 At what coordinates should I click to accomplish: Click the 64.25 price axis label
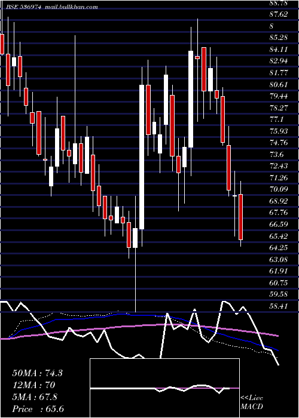(279, 248)
